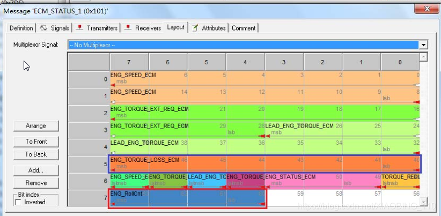The height and width of the screenshot is (216, 441).
Task: Click the Arrange button
Action: (36, 126)
